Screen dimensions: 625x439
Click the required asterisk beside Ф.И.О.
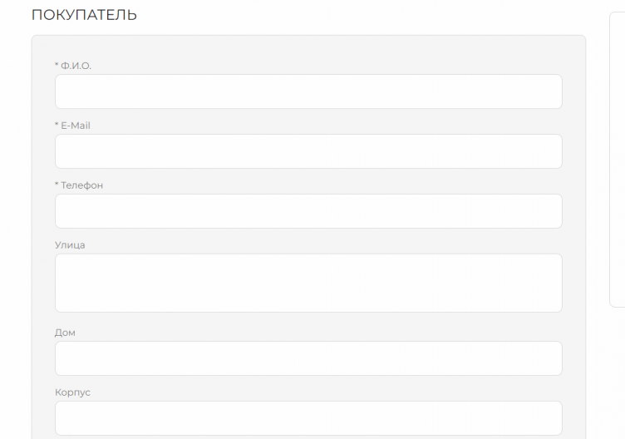tap(57, 65)
